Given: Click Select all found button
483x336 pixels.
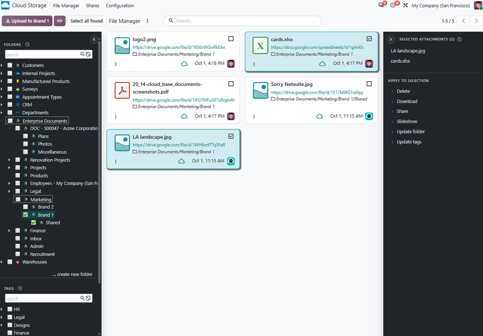Looking at the screenshot, I should coord(87,21).
